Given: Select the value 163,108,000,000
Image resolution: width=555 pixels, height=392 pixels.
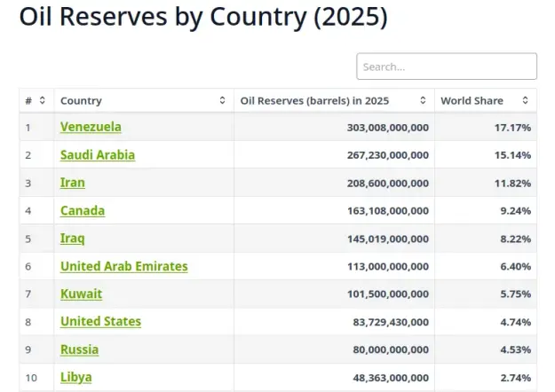Looking at the screenshot, I should click(388, 211).
